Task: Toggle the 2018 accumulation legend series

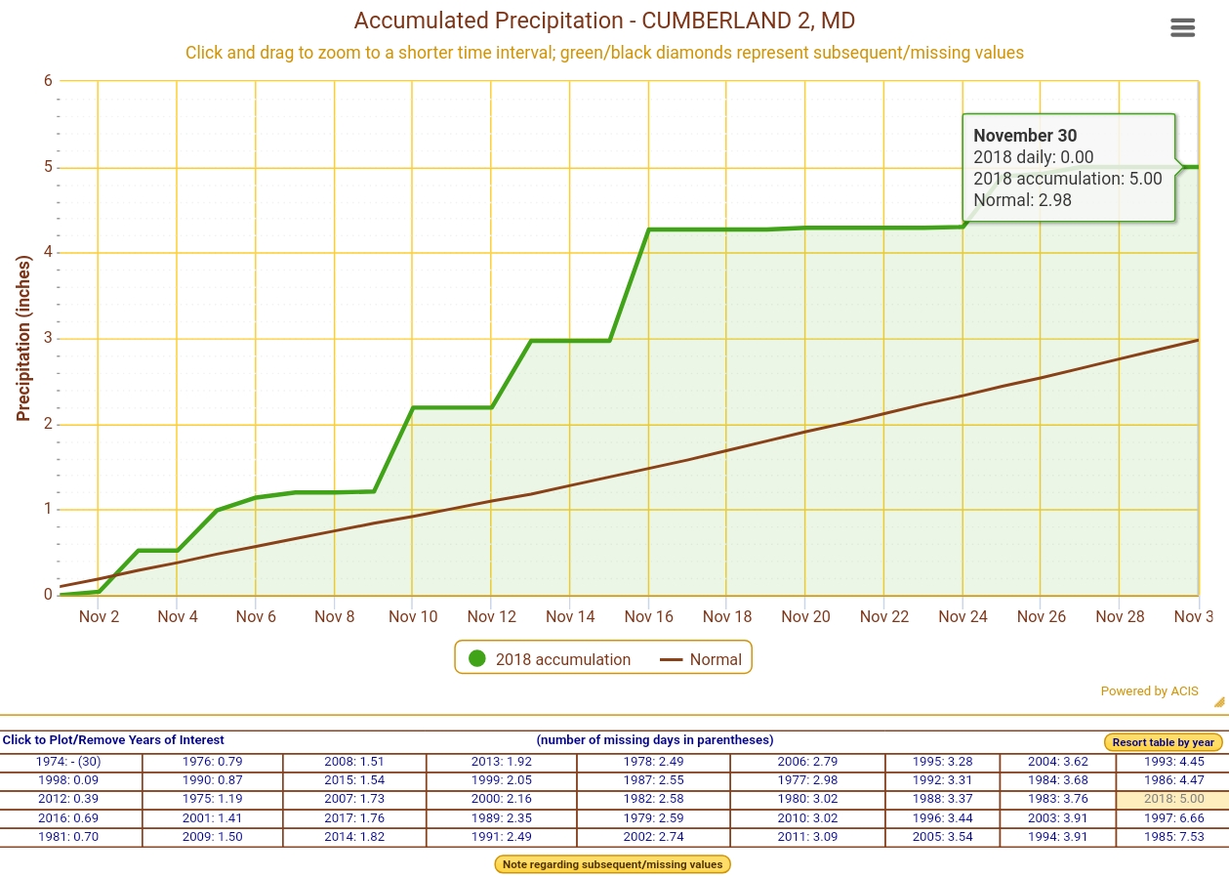Action: click(x=562, y=659)
